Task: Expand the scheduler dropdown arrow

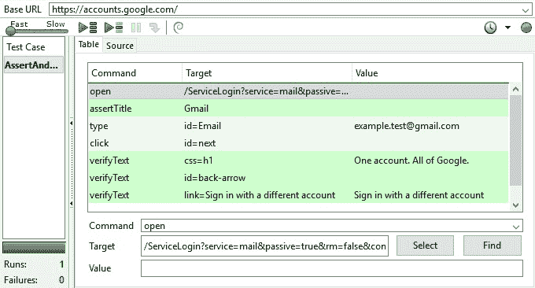Action: click(x=508, y=28)
